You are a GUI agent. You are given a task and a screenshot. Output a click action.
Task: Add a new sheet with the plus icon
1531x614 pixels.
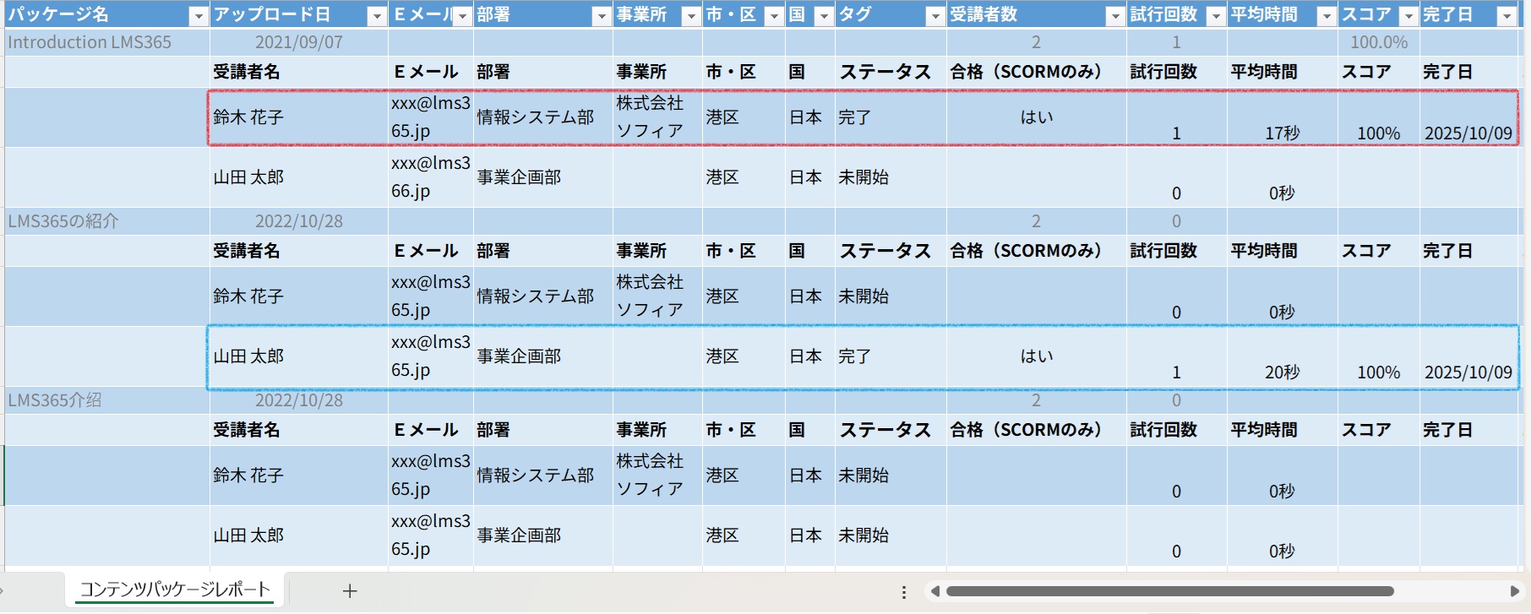coord(350,591)
